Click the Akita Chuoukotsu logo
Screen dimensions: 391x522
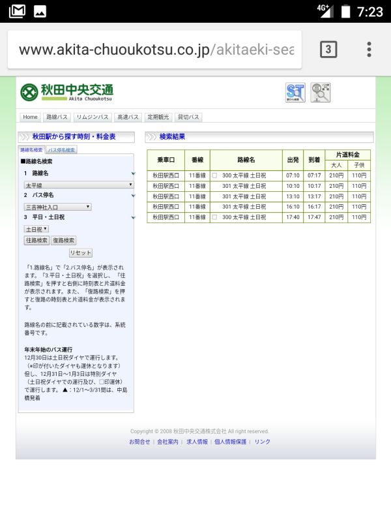67,92
